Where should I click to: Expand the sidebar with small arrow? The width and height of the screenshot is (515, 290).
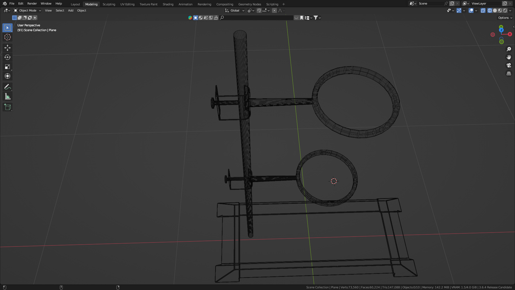513,27
